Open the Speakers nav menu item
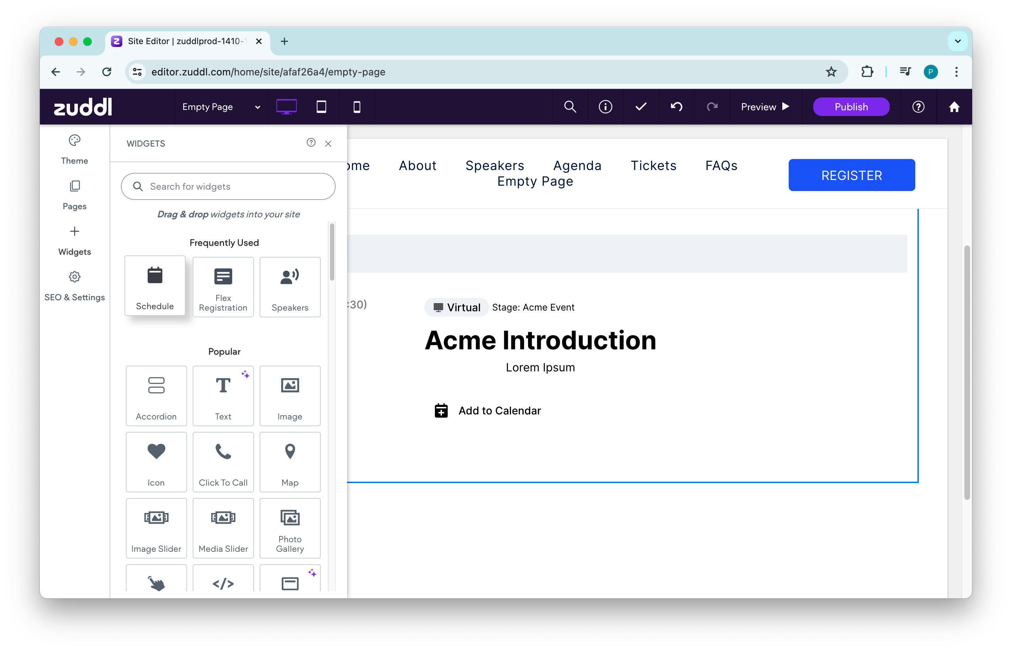Screen dimensions: 1012x651 494,165
